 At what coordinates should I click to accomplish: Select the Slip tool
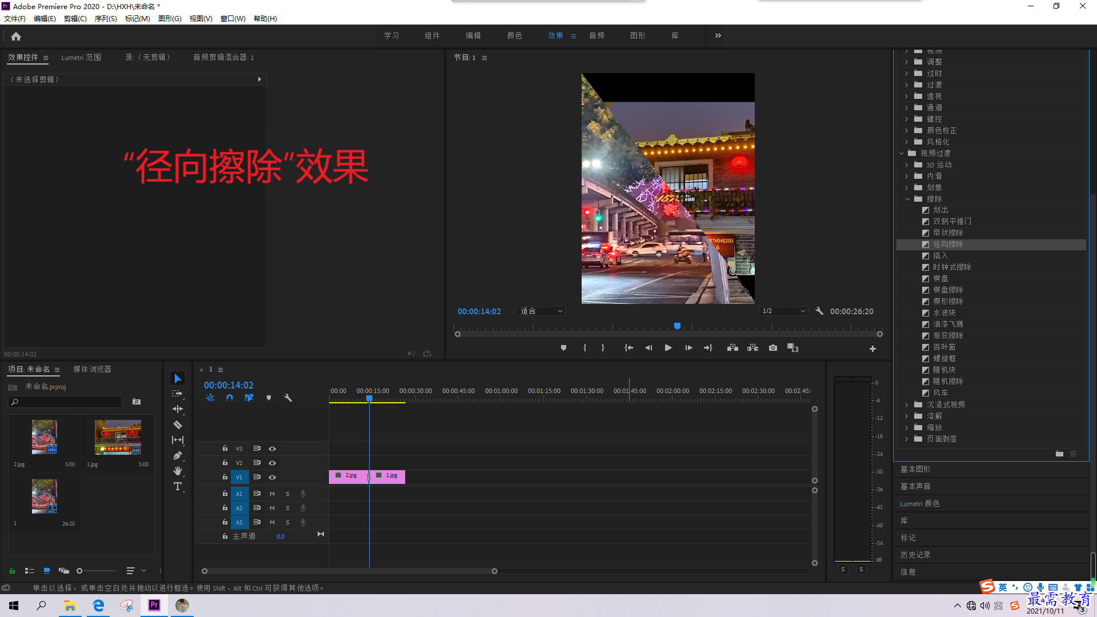coord(178,440)
